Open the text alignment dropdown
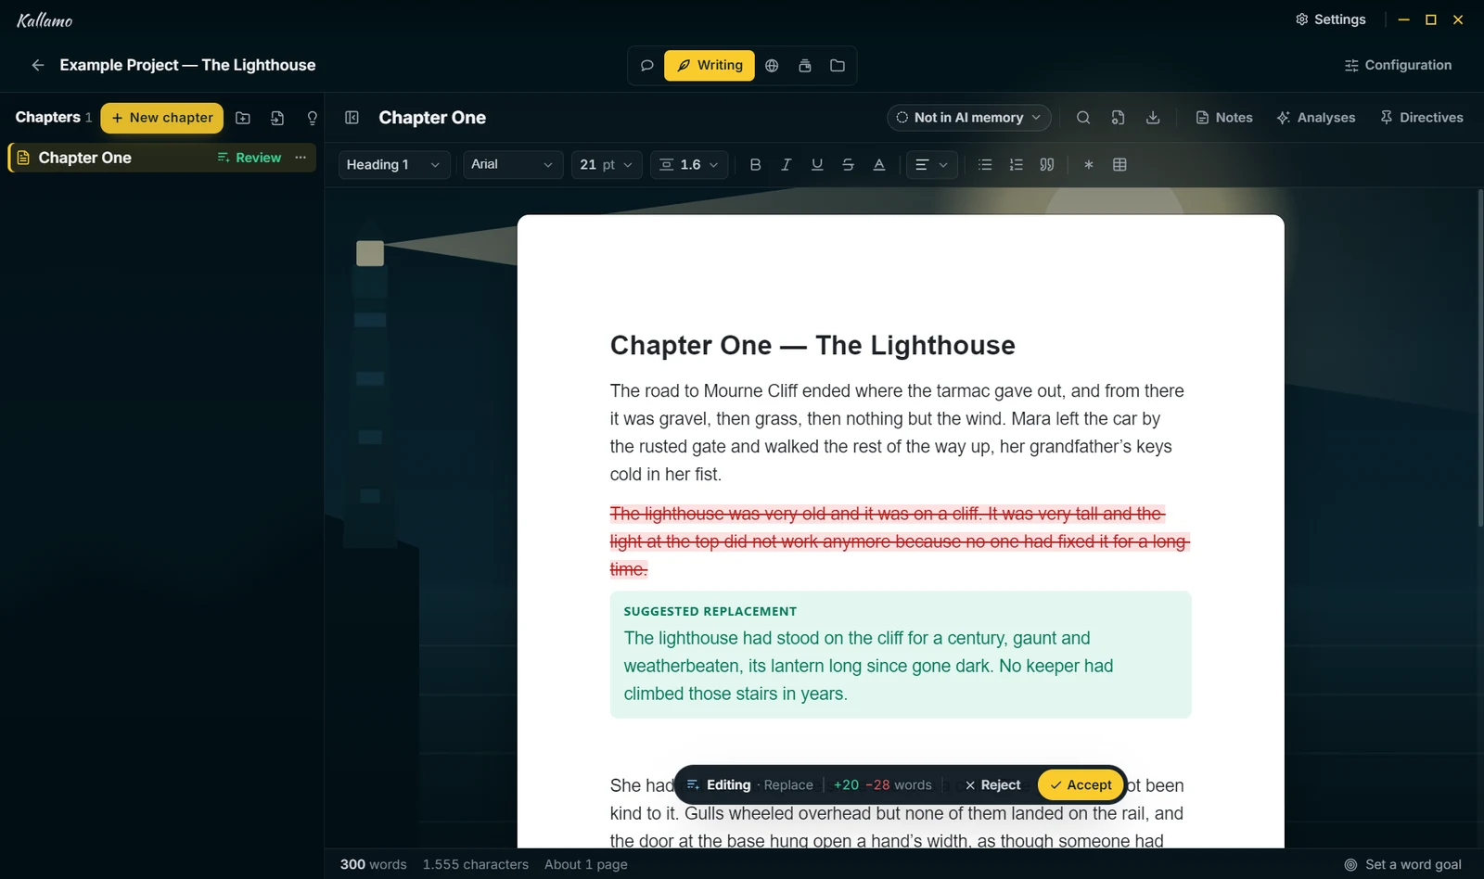The height and width of the screenshot is (879, 1484). pyautogui.click(x=931, y=164)
